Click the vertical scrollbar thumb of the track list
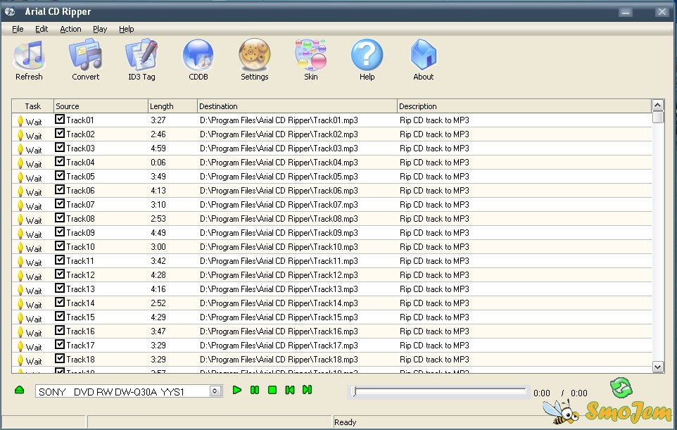 point(657,117)
